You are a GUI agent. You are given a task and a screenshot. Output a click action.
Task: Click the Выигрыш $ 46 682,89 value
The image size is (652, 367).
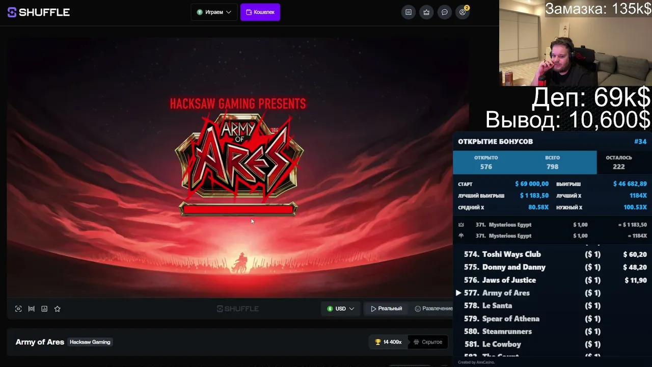tap(630, 184)
